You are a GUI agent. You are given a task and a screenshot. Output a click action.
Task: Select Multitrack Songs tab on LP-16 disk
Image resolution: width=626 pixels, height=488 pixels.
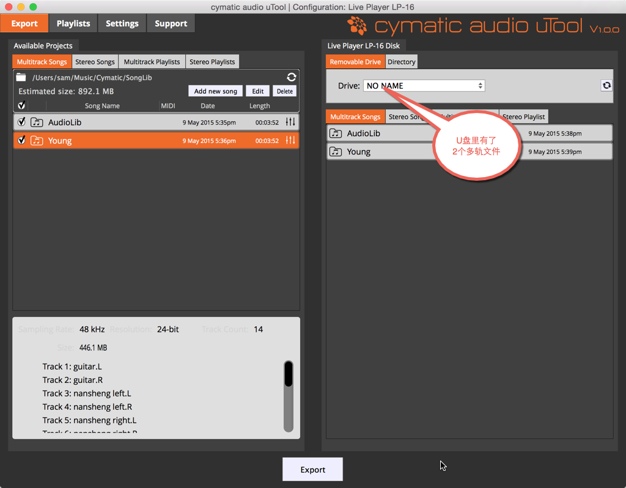pos(355,117)
